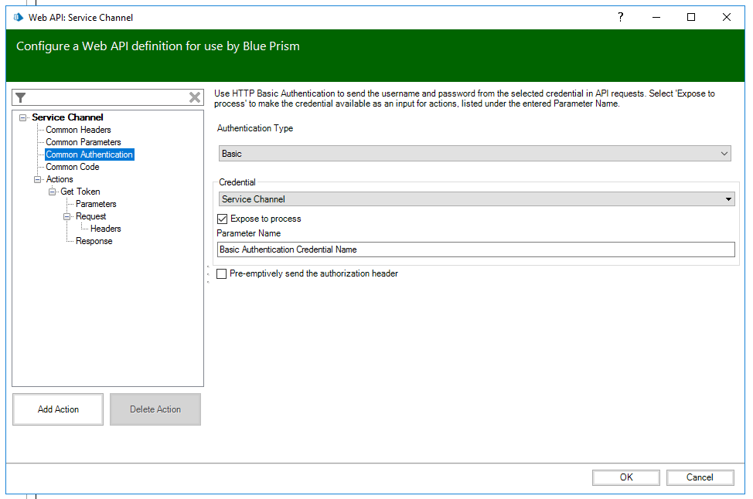Click the filter funnel icon in search box
Viewport: 753px width, 499px height.
(x=21, y=97)
